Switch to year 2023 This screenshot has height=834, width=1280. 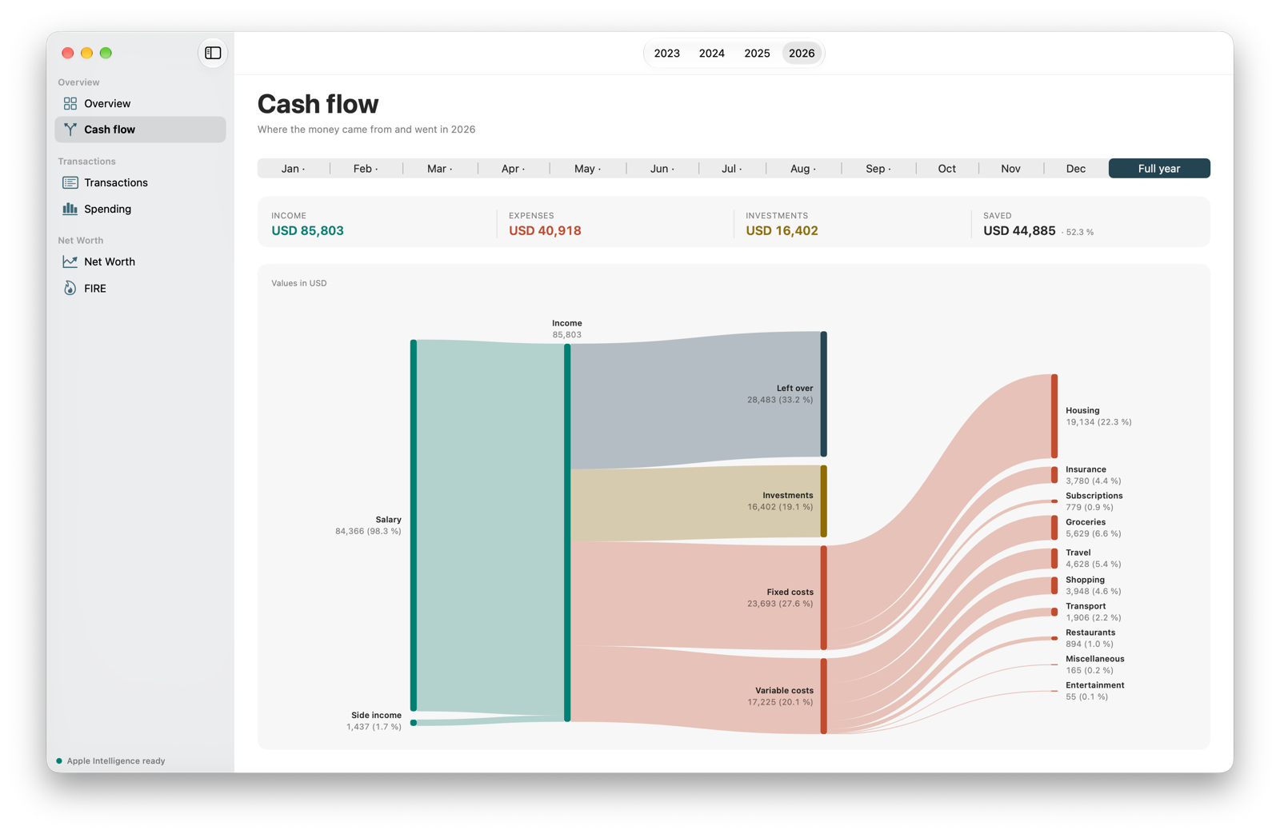(x=666, y=54)
